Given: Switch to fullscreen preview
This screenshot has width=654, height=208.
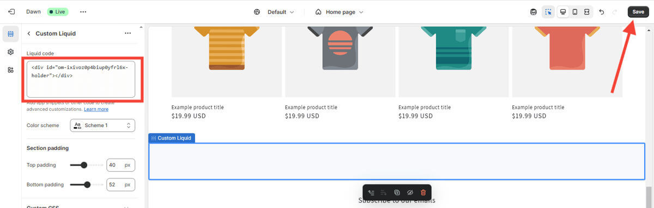Looking at the screenshot, I should (x=586, y=11).
